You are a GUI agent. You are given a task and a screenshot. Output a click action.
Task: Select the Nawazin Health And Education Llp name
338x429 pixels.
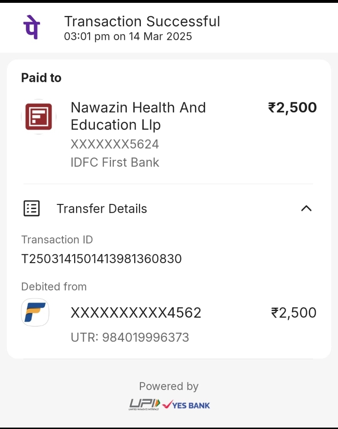(138, 116)
